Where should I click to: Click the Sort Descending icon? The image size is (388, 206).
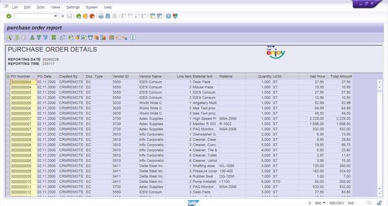point(39,38)
